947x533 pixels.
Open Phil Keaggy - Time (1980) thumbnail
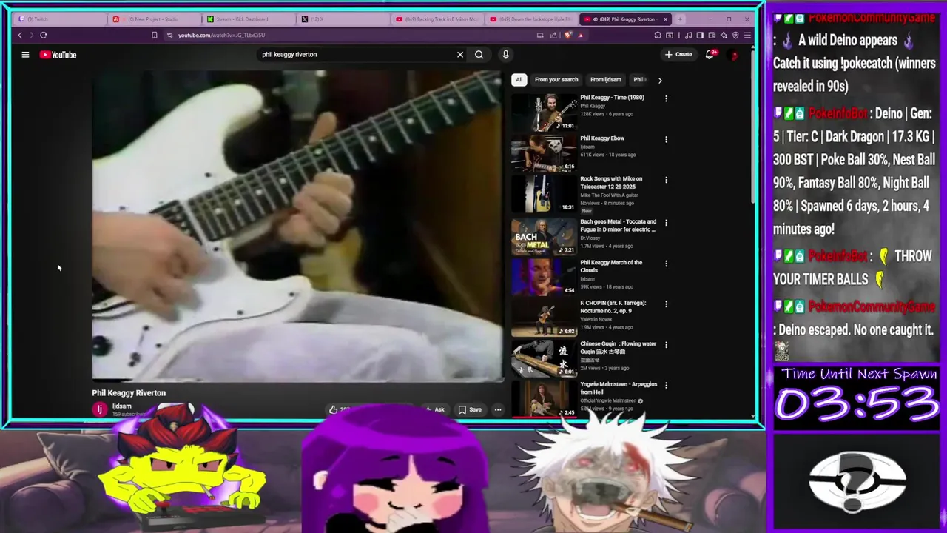pyautogui.click(x=544, y=112)
